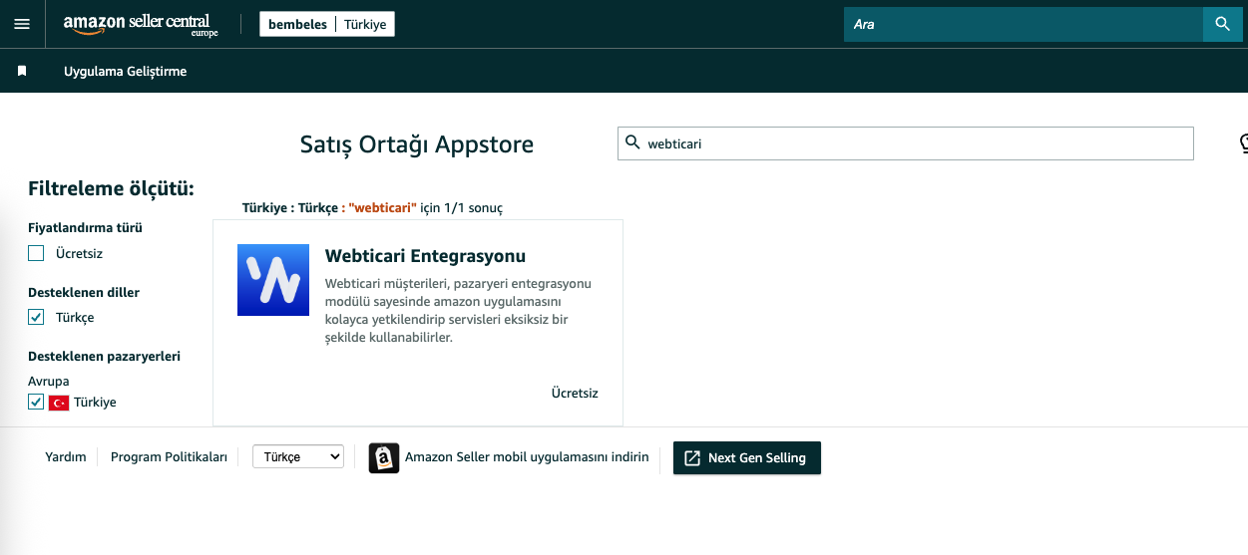Toggle the Ücretsiz pricing checkbox

click(x=36, y=253)
